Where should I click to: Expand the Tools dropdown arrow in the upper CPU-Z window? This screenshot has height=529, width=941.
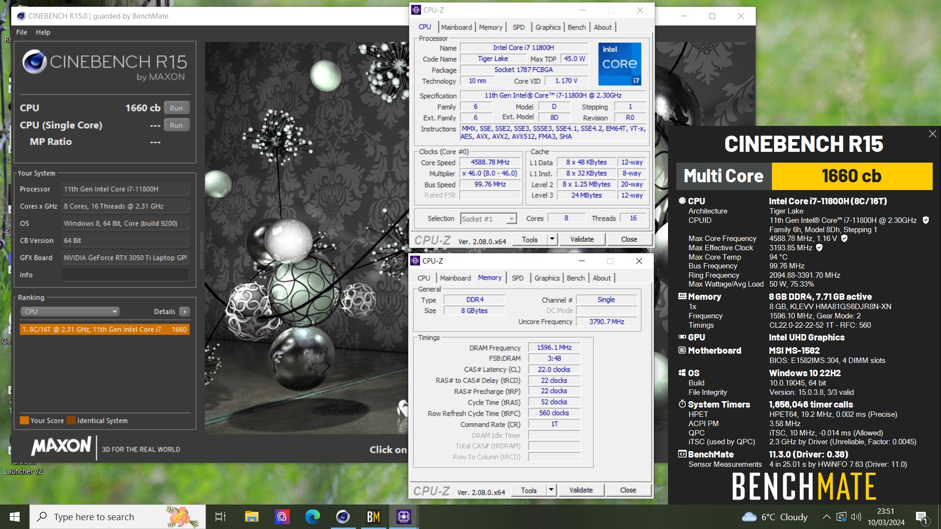552,240
